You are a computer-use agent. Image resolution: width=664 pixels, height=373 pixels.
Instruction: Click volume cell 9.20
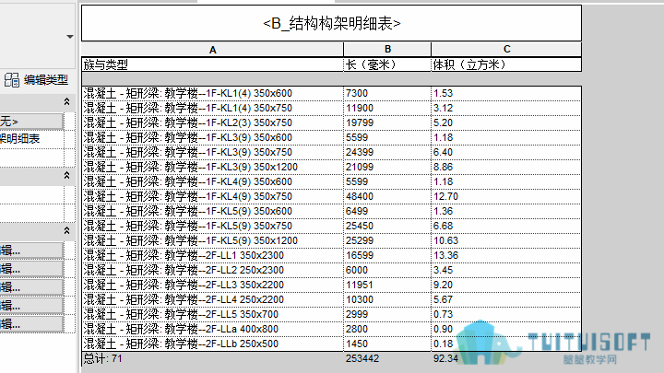(x=506, y=285)
